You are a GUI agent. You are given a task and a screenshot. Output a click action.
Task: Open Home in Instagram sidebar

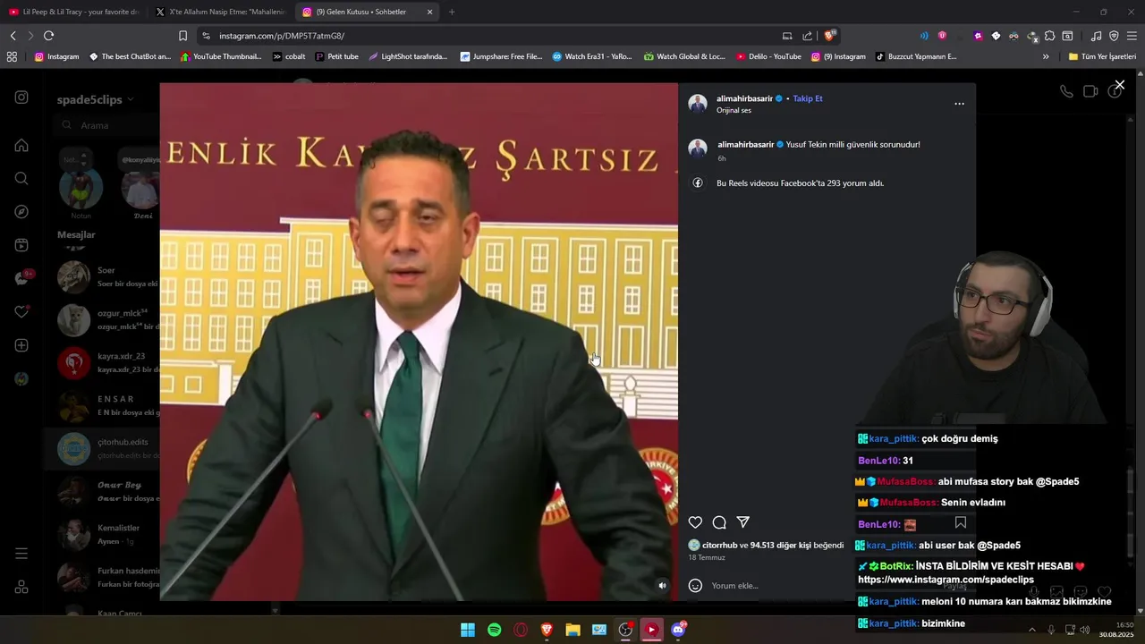21,145
